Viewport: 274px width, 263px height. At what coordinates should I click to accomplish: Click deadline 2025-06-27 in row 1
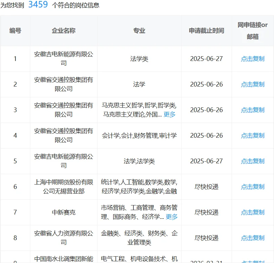(206, 59)
